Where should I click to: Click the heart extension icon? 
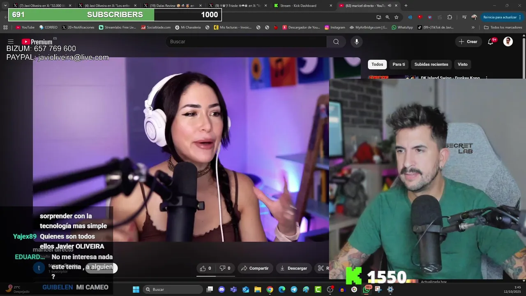(430, 17)
